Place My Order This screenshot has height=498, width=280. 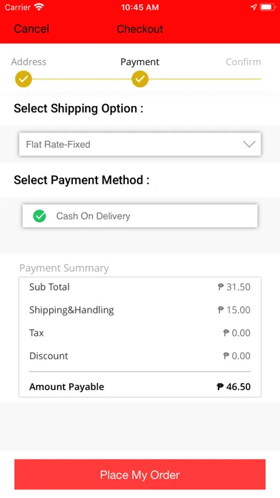pos(140,475)
